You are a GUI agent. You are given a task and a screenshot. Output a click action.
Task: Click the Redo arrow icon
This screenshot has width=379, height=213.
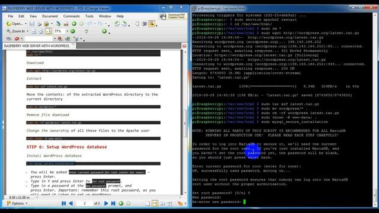tap(100, 24)
